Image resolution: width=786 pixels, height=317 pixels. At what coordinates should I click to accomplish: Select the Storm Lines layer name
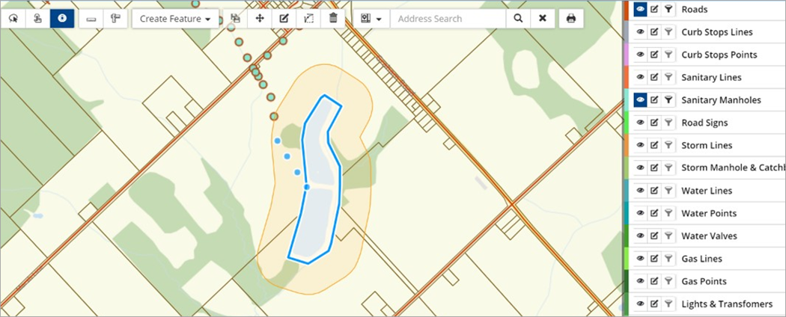tap(707, 146)
